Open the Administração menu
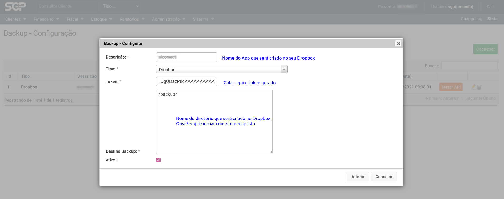 [168, 19]
